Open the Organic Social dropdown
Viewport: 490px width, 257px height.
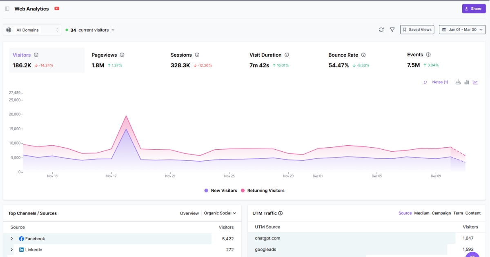pyautogui.click(x=220, y=213)
